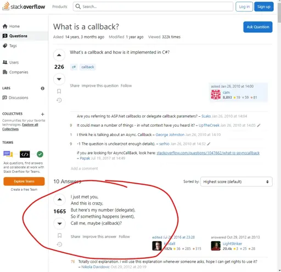
Task: Focus the Search input field
Action: click(153, 7)
